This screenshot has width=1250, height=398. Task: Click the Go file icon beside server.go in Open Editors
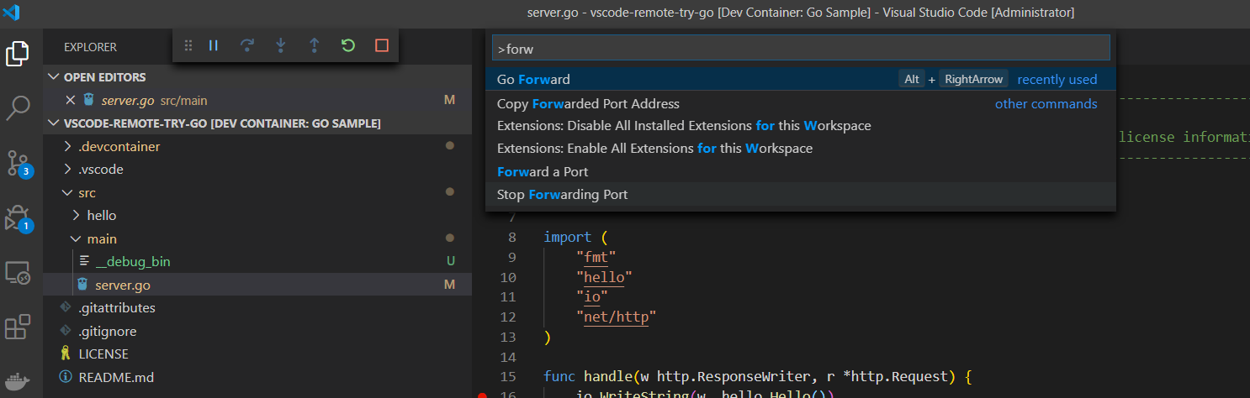pyautogui.click(x=89, y=100)
